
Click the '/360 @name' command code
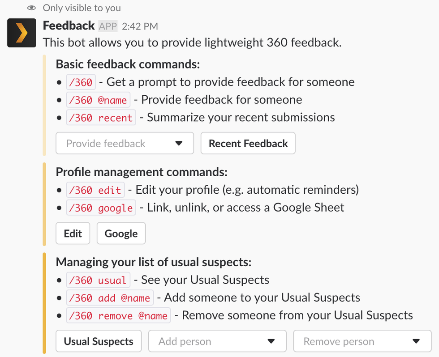click(x=98, y=100)
